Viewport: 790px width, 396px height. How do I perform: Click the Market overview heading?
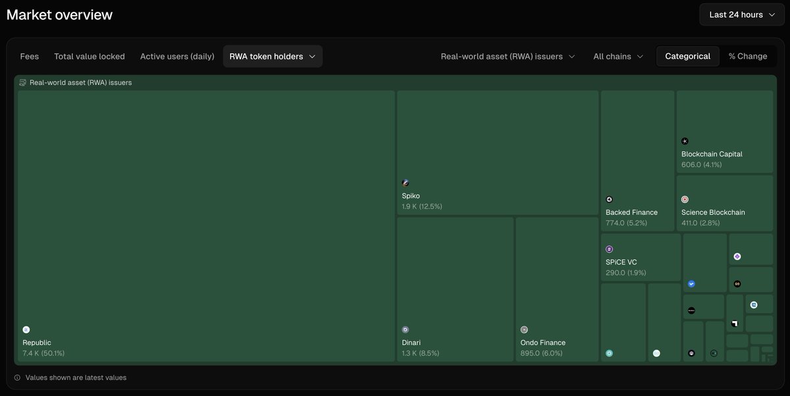tap(60, 14)
